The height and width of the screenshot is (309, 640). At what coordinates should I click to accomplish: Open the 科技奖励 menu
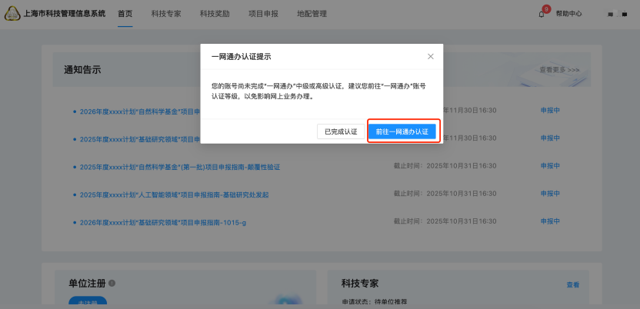coord(215,14)
